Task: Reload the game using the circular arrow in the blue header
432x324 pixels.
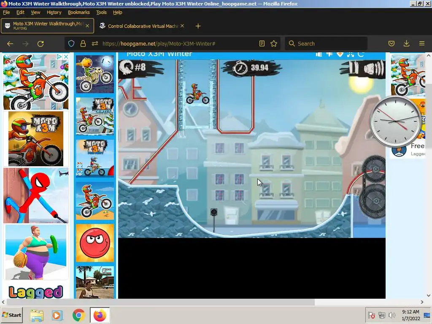Action: coord(361,54)
